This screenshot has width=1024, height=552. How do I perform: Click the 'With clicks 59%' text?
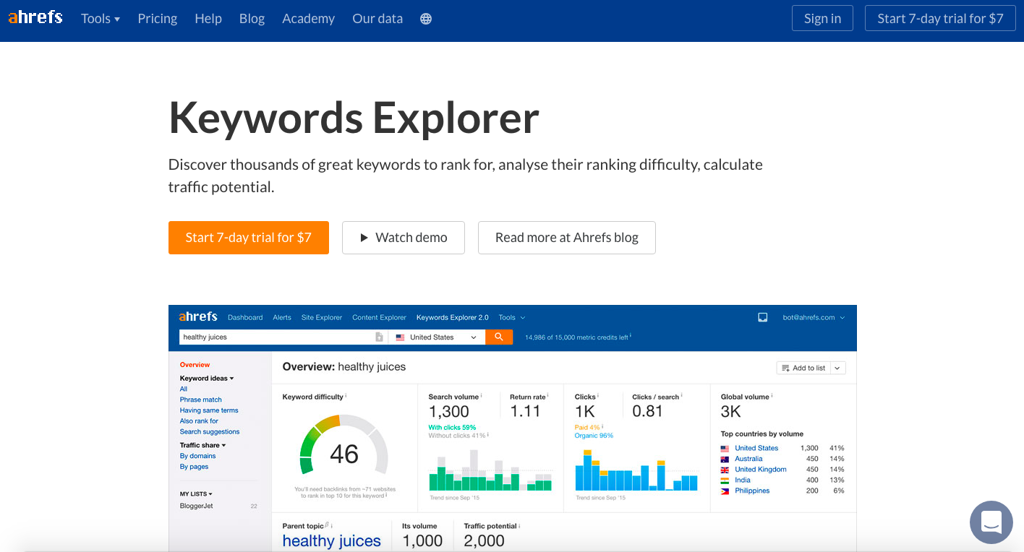[x=452, y=428]
